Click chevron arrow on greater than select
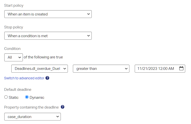This screenshot has width=191, height=124. [126, 69]
